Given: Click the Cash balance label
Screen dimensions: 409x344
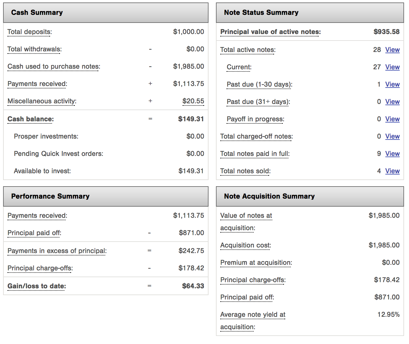Looking at the screenshot, I should pyautogui.click(x=31, y=119).
